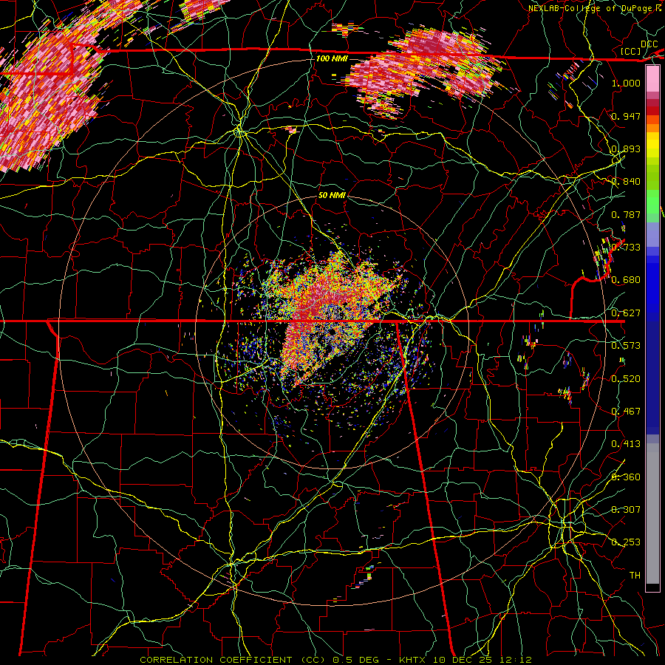Image resolution: width=665 pixels, height=665 pixels.
Task: Click the KHTX radar site identifier
Action: [412, 660]
